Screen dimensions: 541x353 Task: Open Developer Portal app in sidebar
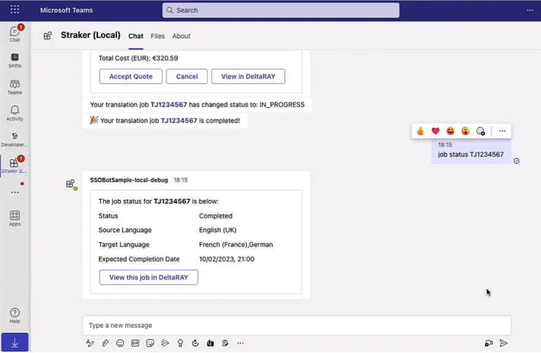coord(15,140)
